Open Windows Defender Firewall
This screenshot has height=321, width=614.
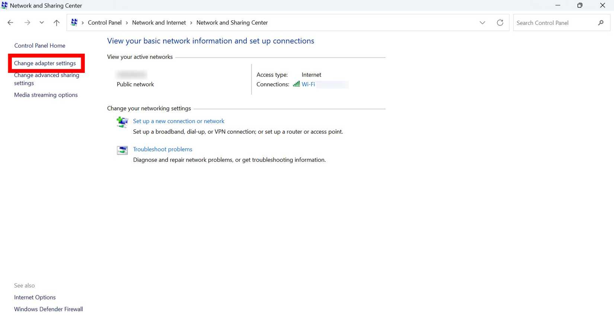pos(48,309)
